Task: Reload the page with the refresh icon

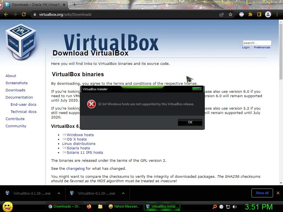Action: (24, 14)
